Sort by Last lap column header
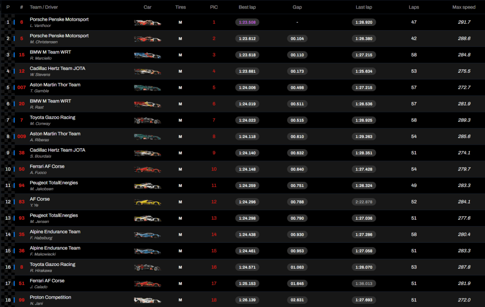This screenshot has width=485, height=307. (364, 7)
